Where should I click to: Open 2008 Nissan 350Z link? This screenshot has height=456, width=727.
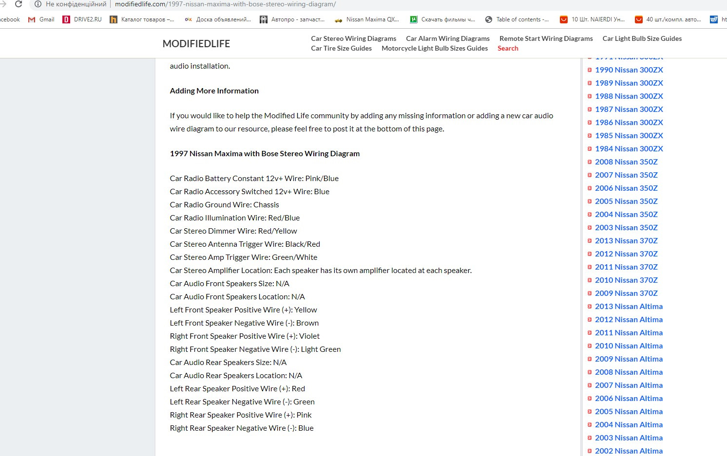click(626, 162)
